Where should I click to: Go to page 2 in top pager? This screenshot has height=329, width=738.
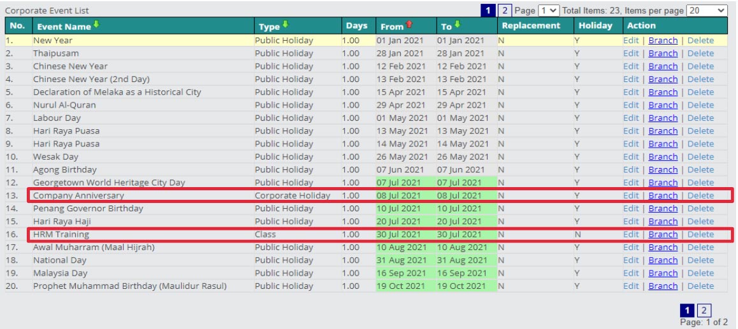pos(504,10)
